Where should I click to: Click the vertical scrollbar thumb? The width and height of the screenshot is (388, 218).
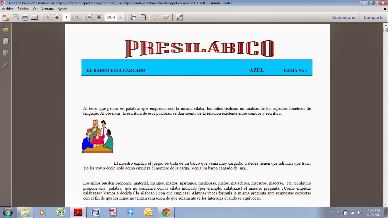[x=385, y=30]
